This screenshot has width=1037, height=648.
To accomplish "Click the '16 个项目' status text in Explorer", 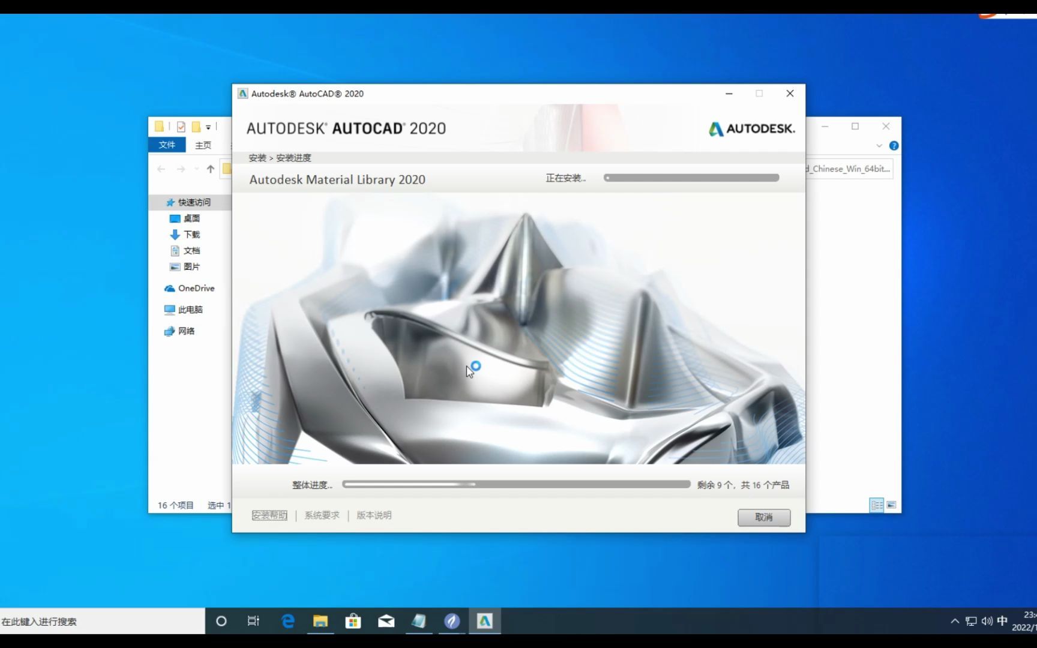I will click(175, 505).
